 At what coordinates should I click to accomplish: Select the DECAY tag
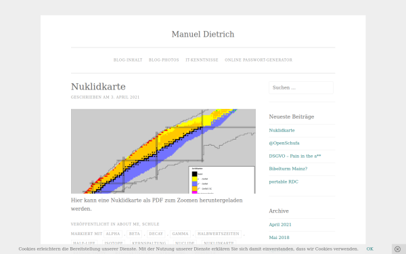point(156,234)
